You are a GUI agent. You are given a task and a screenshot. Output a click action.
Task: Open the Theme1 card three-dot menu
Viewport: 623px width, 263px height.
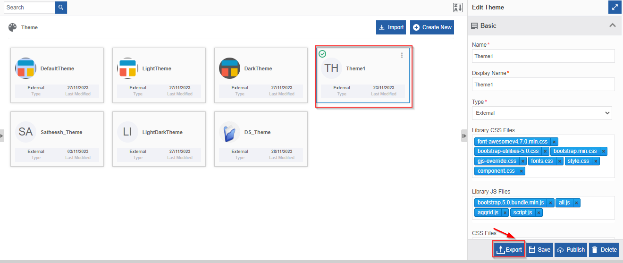point(402,55)
